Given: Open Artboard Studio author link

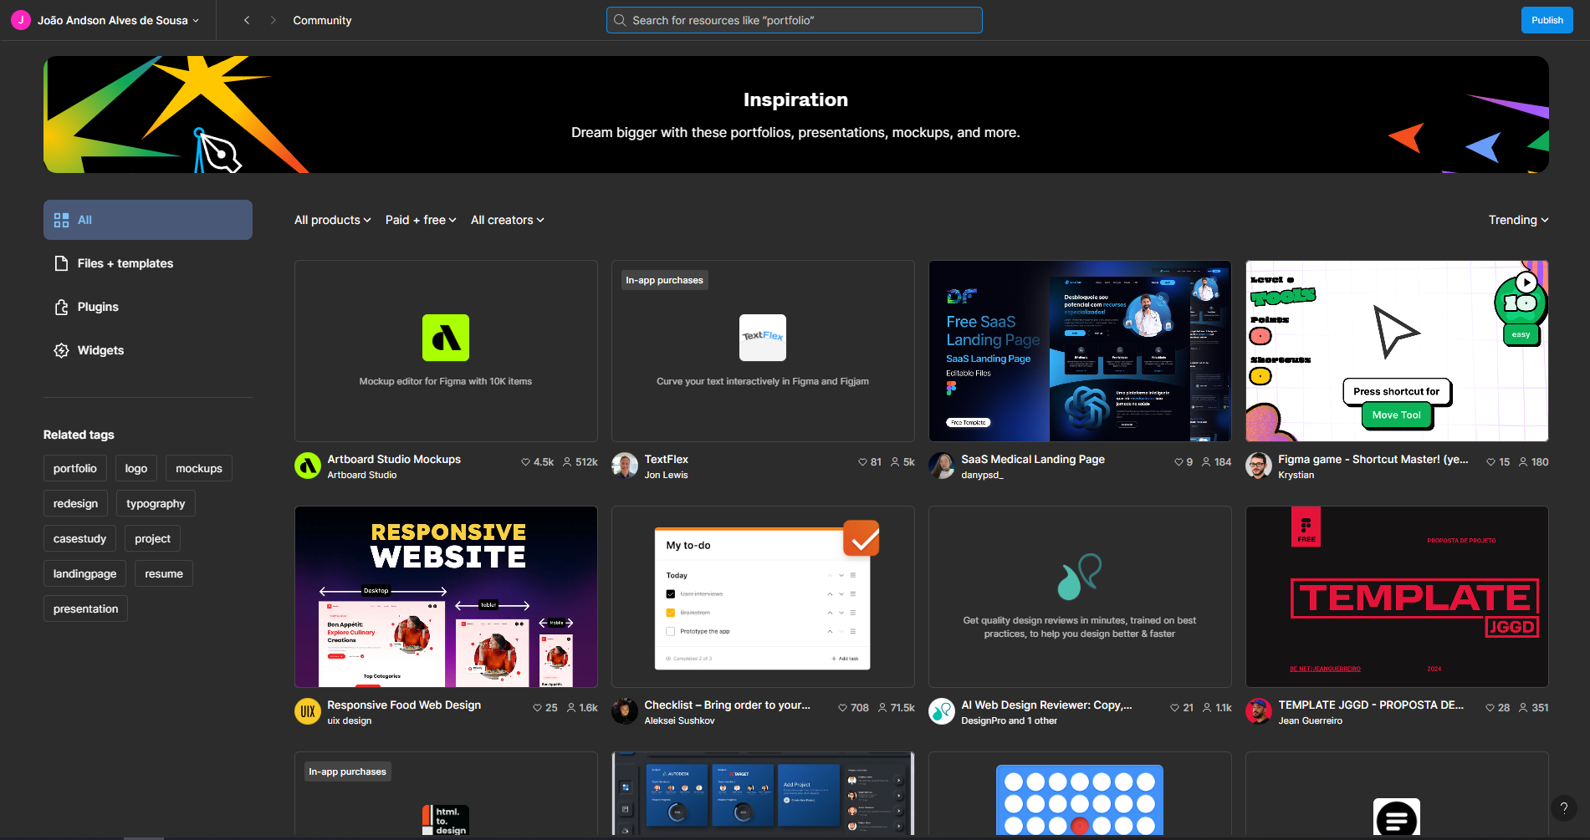Looking at the screenshot, I should (361, 475).
